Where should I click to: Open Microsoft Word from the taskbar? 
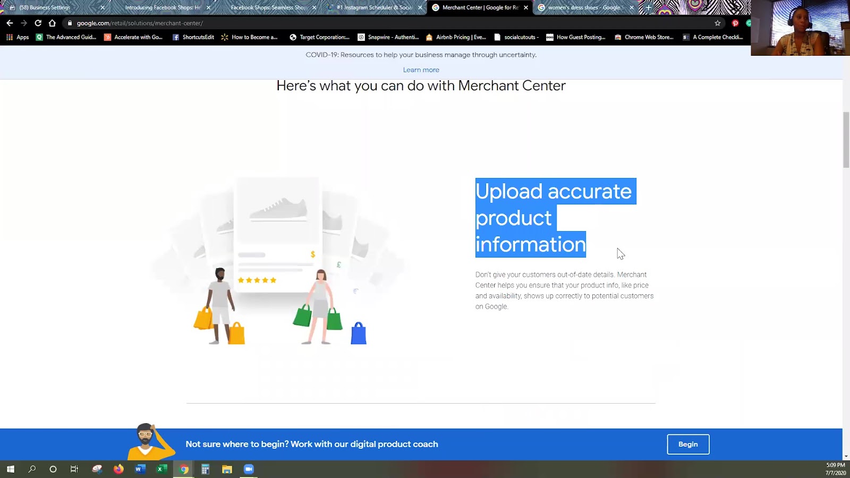tap(140, 469)
